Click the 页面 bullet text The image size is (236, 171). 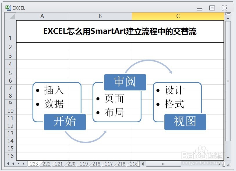click(x=114, y=99)
